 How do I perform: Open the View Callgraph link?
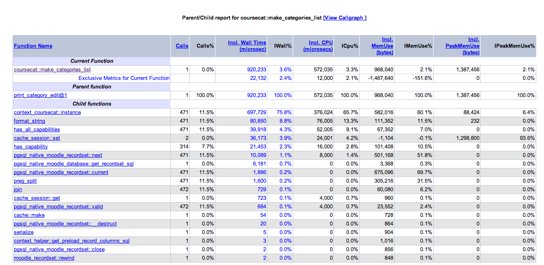pyautogui.click(x=345, y=18)
